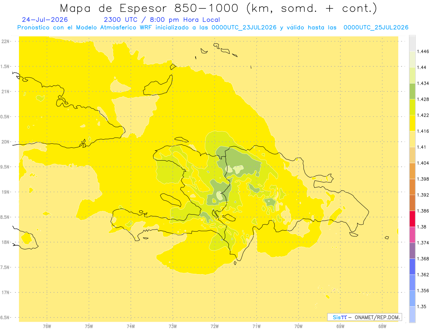Click the latitude label '20N'
This screenshot has height=331, width=429.
point(5,142)
